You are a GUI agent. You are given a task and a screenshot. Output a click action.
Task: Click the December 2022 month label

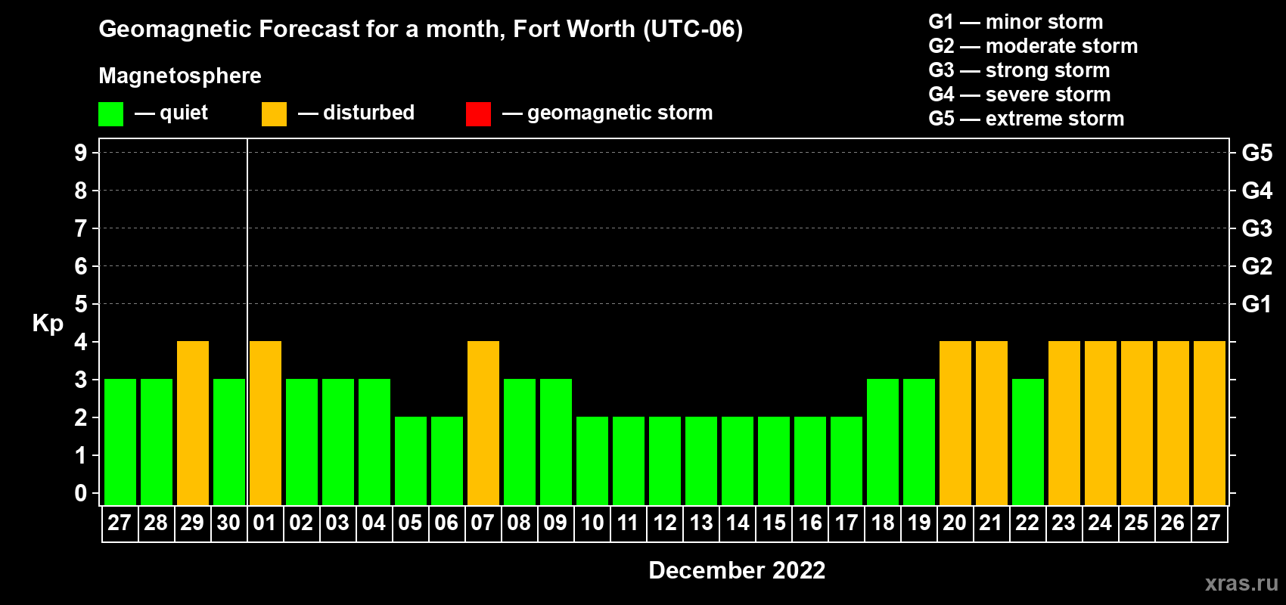737,570
